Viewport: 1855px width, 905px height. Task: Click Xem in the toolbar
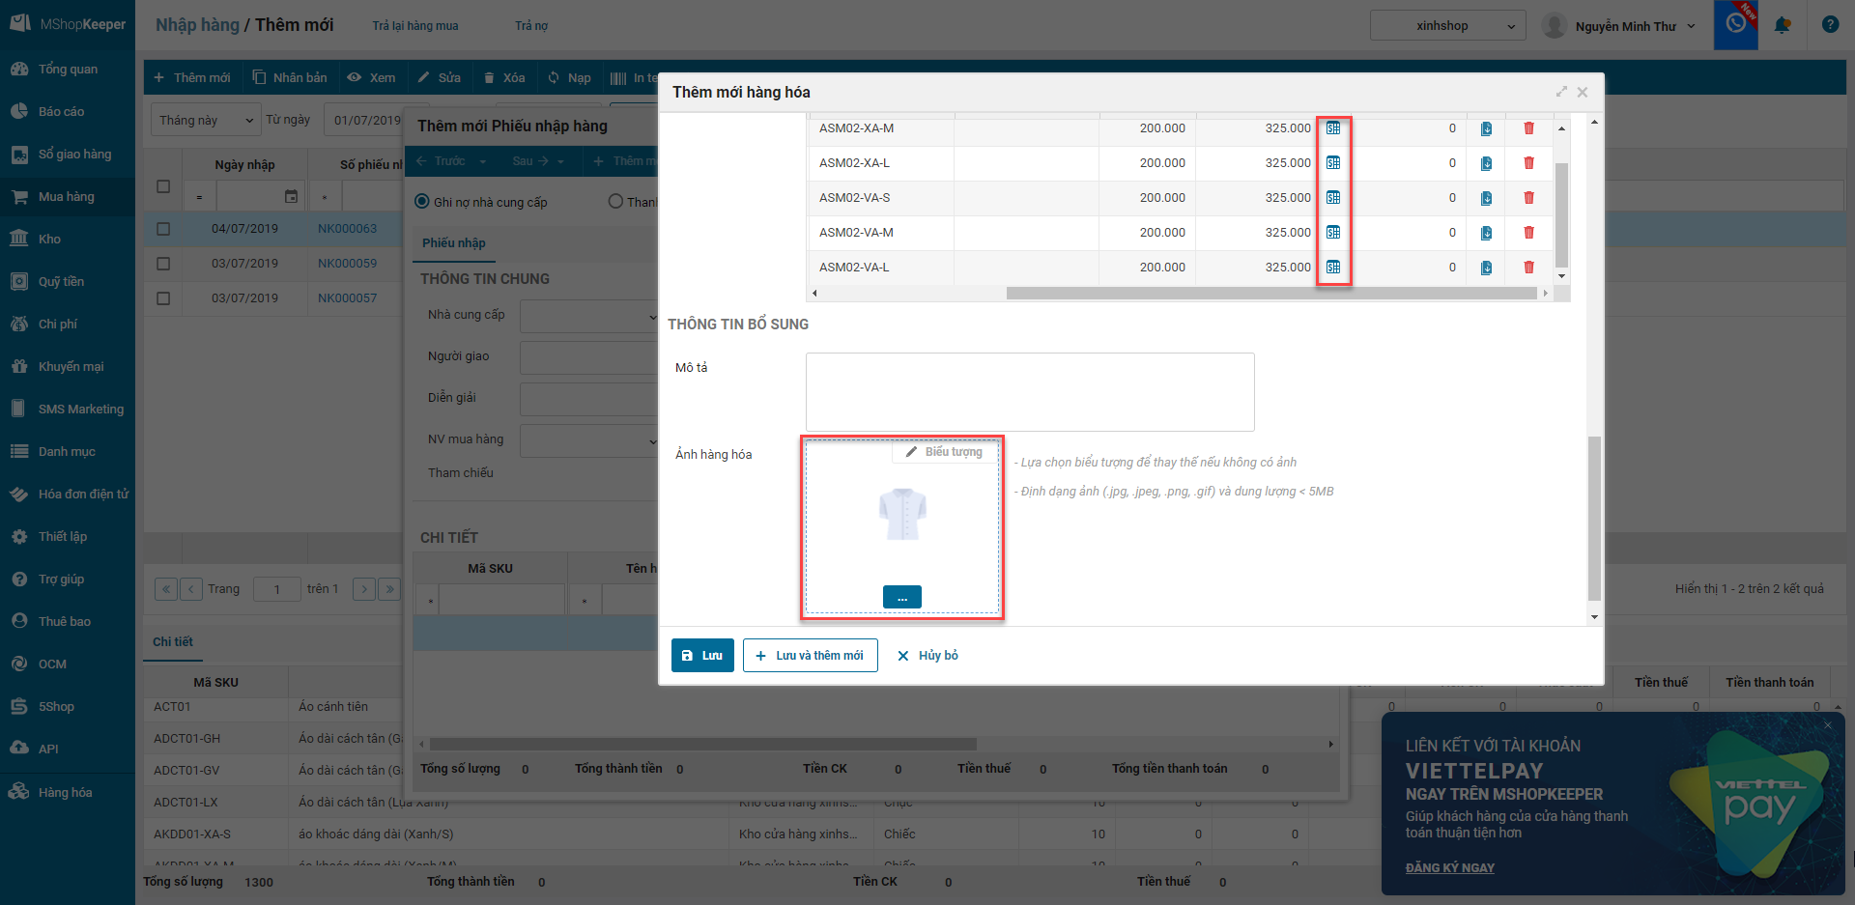click(372, 78)
